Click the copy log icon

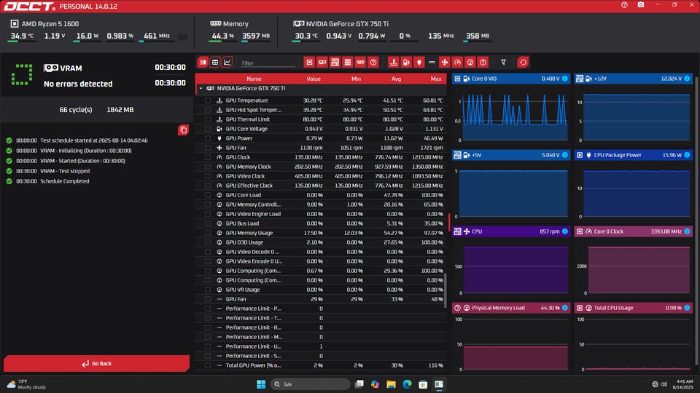click(183, 130)
